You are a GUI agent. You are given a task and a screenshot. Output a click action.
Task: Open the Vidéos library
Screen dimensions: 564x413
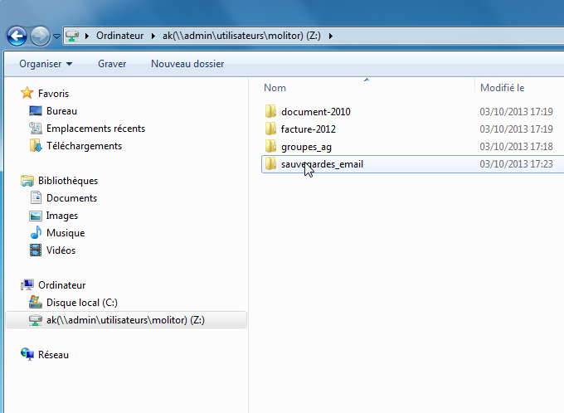coord(61,250)
